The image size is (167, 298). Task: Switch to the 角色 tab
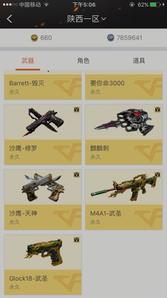(83, 61)
